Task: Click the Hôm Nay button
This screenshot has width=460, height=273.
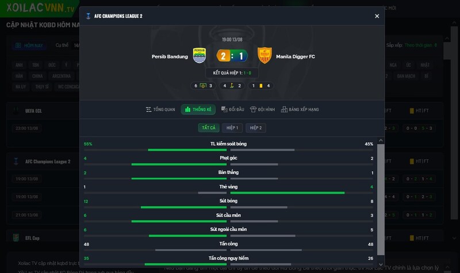Action: point(29,45)
